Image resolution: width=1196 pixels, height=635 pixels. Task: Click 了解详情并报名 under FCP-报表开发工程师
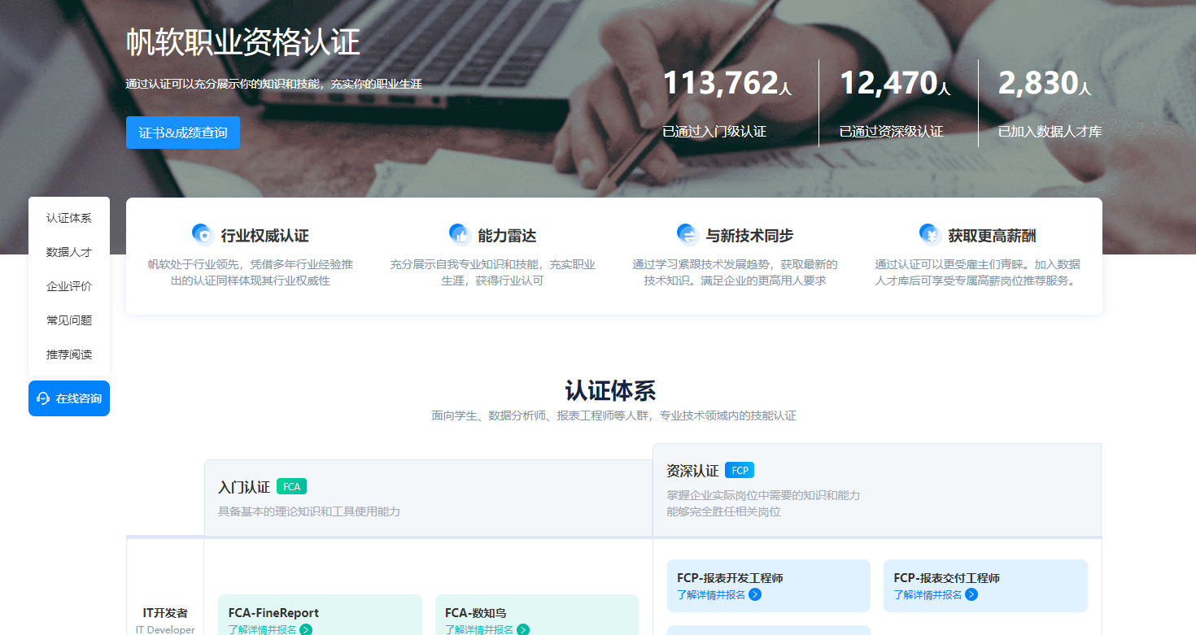711,594
